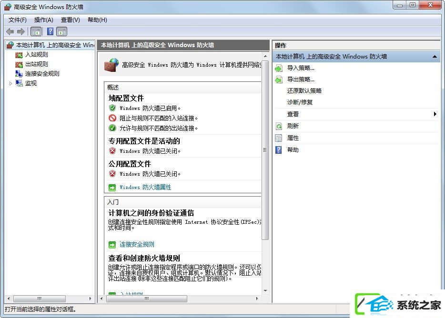Viewport: 445px width, 318px height.
Task: Click the 帮助 help icon in actions
Action: pyautogui.click(x=279, y=150)
